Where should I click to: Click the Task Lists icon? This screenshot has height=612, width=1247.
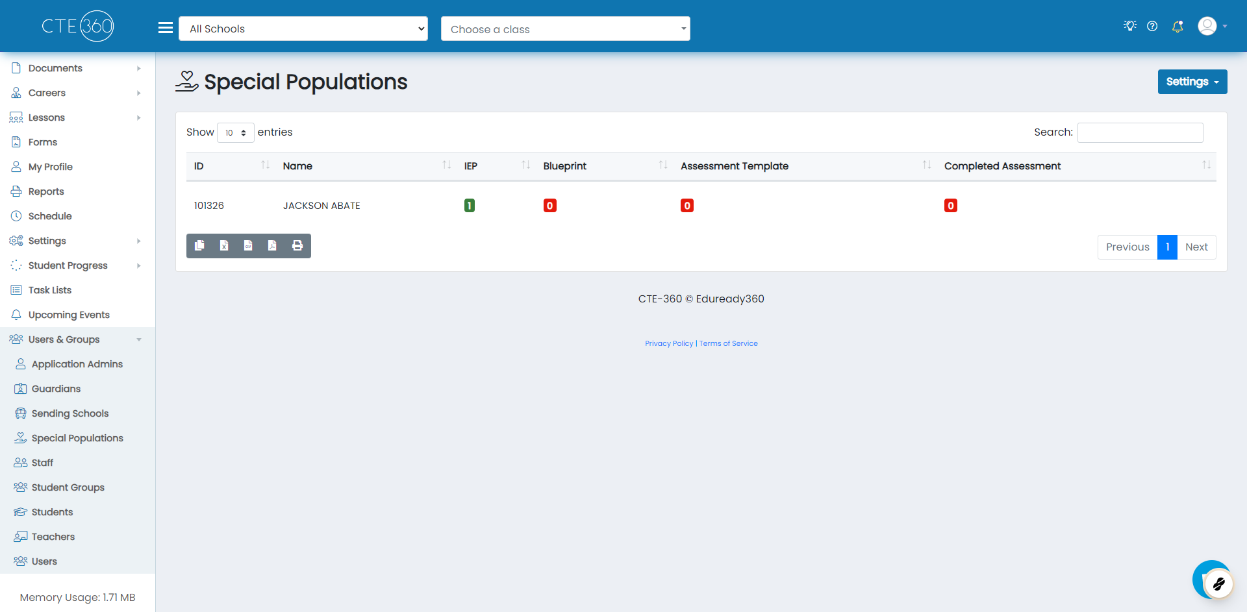(x=16, y=290)
